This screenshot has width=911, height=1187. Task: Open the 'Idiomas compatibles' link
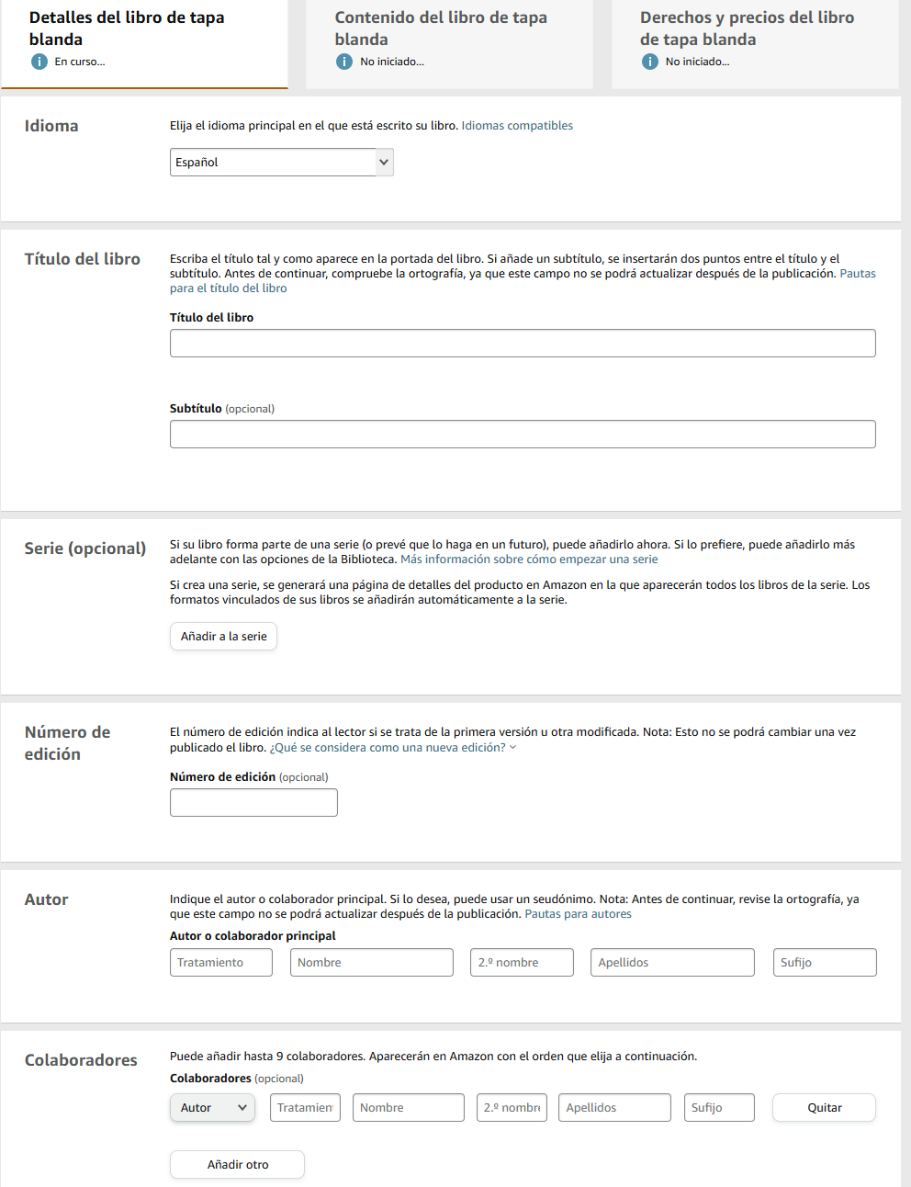coord(517,126)
